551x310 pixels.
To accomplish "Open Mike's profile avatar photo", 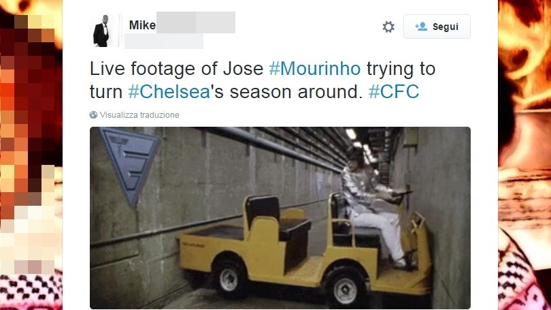I will pyautogui.click(x=103, y=31).
